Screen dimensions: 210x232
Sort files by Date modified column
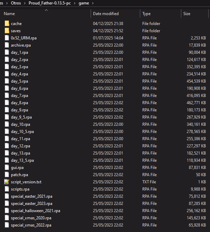tap(106, 14)
